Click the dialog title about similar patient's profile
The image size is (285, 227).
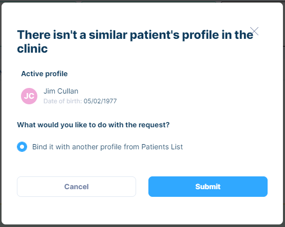[135, 41]
